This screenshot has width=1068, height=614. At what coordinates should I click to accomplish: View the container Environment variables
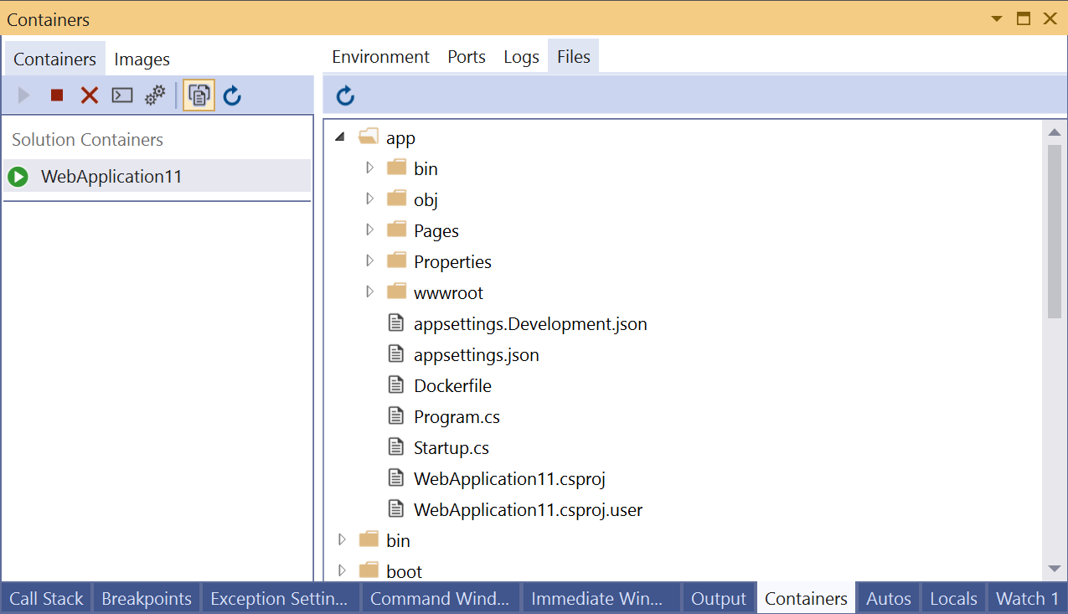coord(380,56)
